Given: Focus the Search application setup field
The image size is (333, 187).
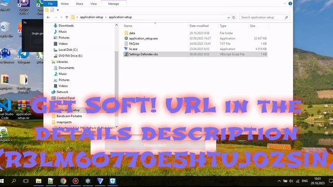Looking at the screenshot, I should [265, 17].
